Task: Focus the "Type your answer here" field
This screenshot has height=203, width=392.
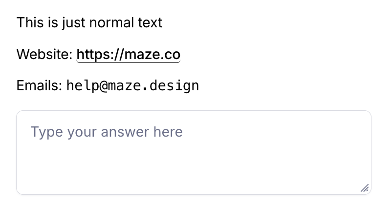Action: (194, 152)
